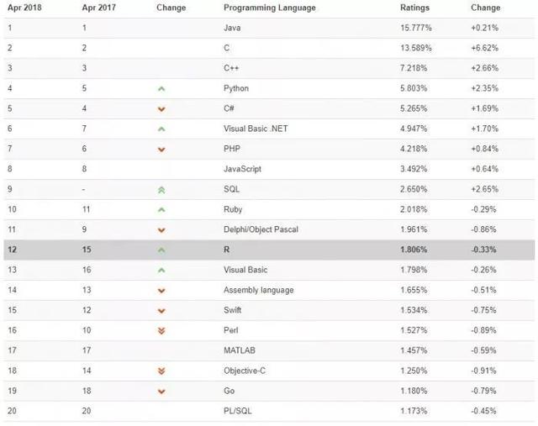
Task: Click the red down arrow in Swift row
Action: (161, 310)
